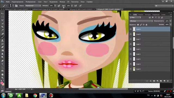Hide layer Слой 0
Screen dimensions: 174x98
click(130, 69)
